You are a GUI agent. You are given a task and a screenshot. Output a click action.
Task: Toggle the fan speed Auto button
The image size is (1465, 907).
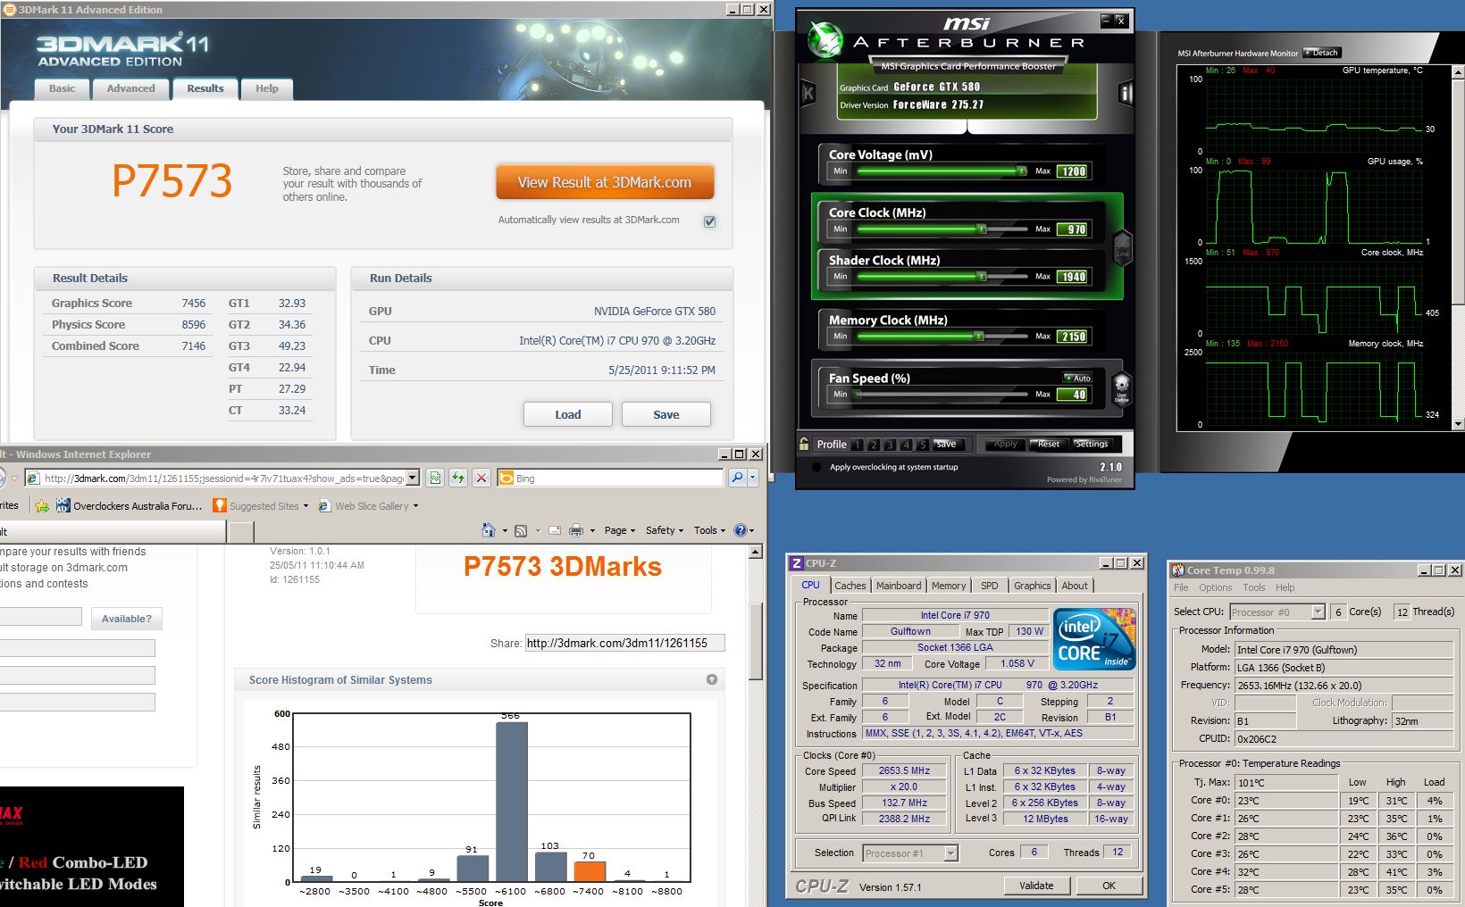pyautogui.click(x=1077, y=378)
